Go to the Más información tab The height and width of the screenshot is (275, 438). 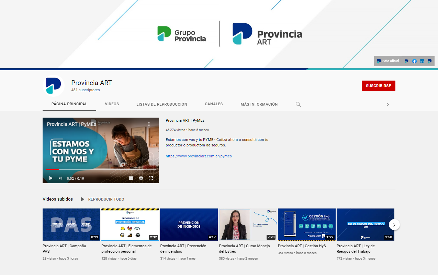coord(259,104)
